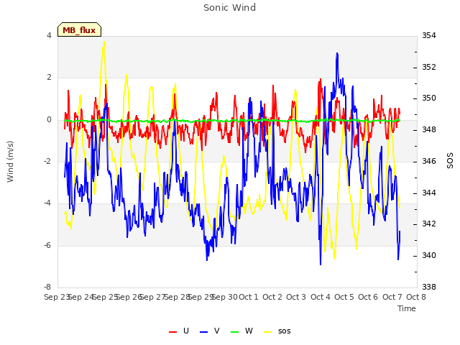460x345 pixels.
Task: Click the Oct 1 x-axis tick label
Action: pos(249,297)
